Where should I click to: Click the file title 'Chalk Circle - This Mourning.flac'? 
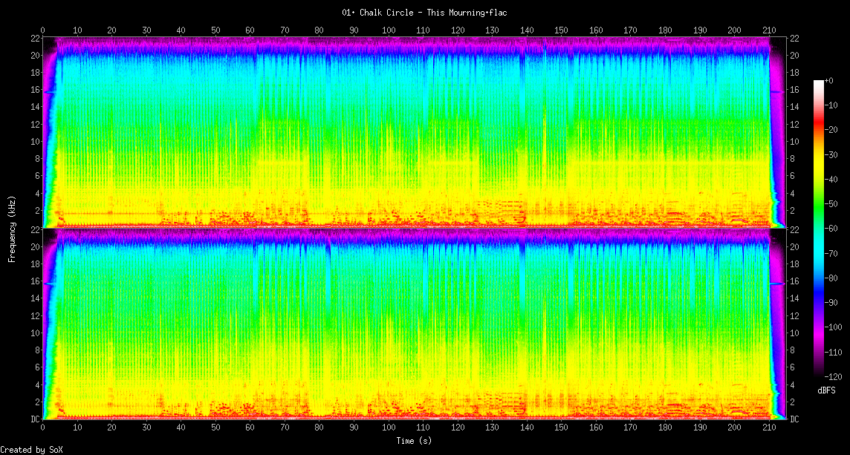pos(424,13)
